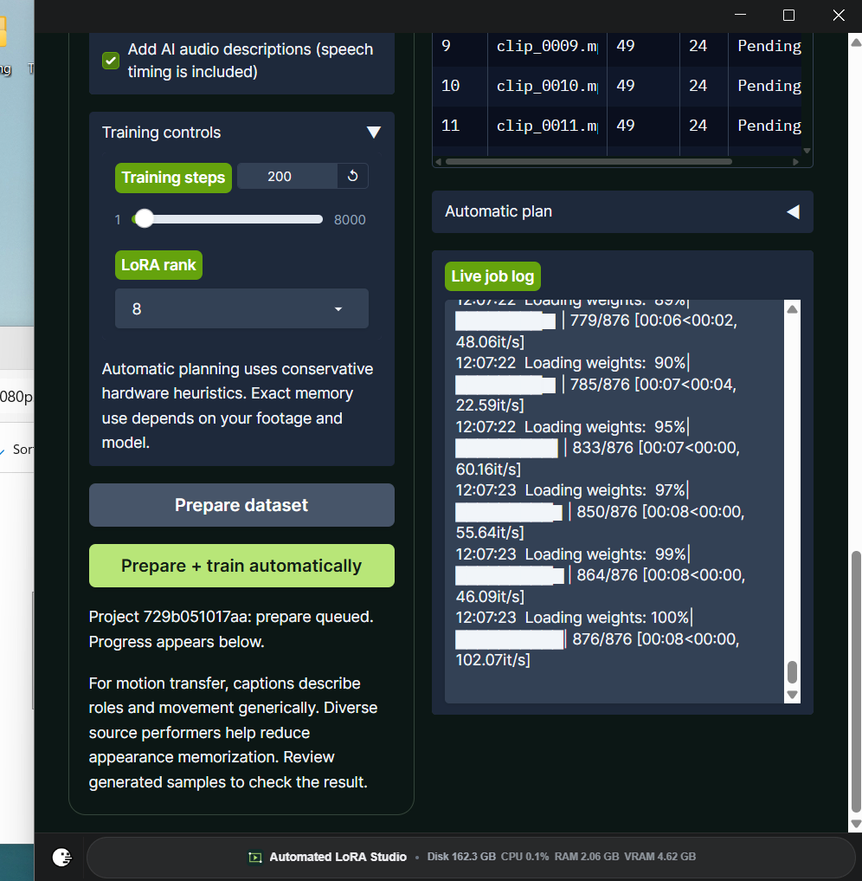Click the Automated LoRA Studio icon in status bar
Image resolution: width=862 pixels, height=881 pixels.
pyautogui.click(x=255, y=857)
